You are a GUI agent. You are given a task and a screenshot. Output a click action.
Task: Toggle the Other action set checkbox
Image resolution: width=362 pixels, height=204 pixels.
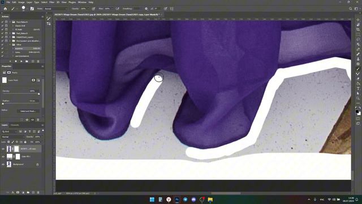(x=2, y=45)
